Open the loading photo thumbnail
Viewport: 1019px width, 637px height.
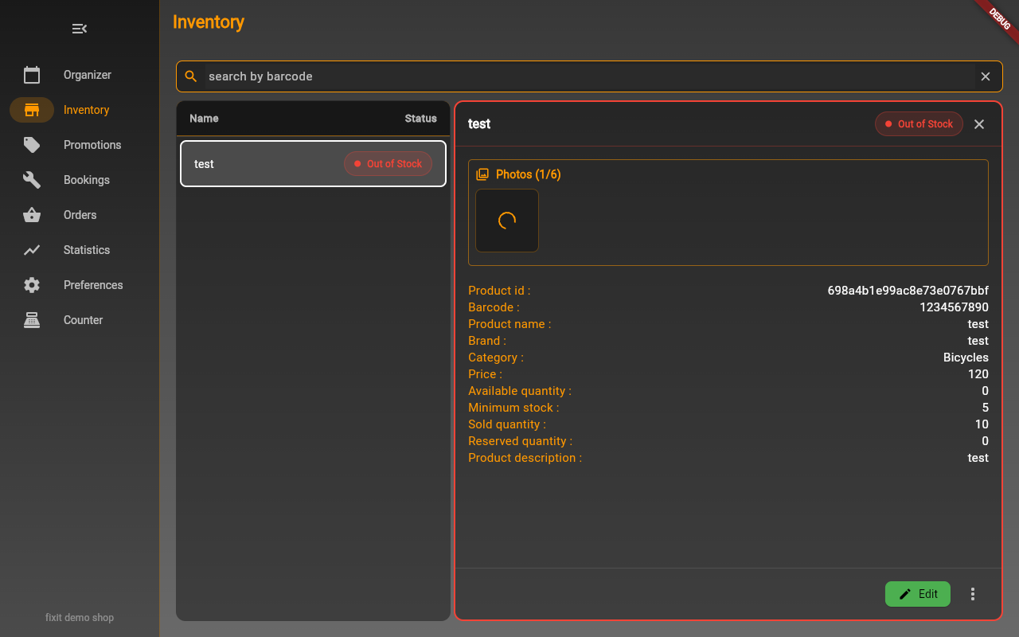(507, 221)
